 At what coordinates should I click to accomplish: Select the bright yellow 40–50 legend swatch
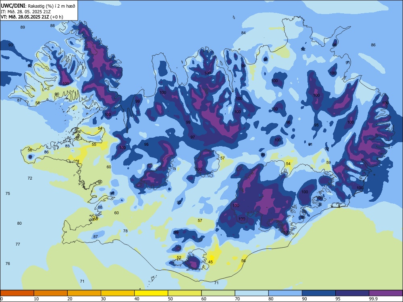click(x=151, y=293)
